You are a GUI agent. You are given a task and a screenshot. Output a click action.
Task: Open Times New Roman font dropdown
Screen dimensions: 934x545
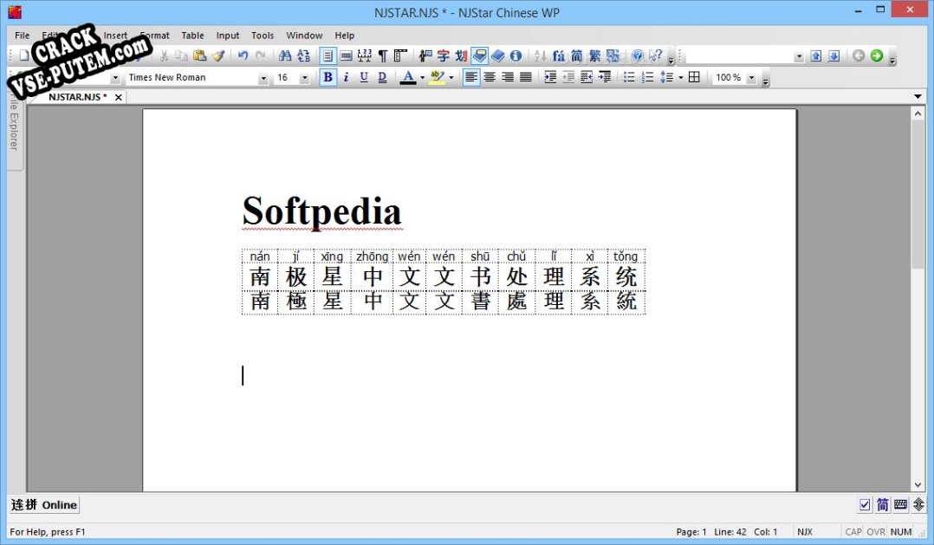[x=263, y=78]
